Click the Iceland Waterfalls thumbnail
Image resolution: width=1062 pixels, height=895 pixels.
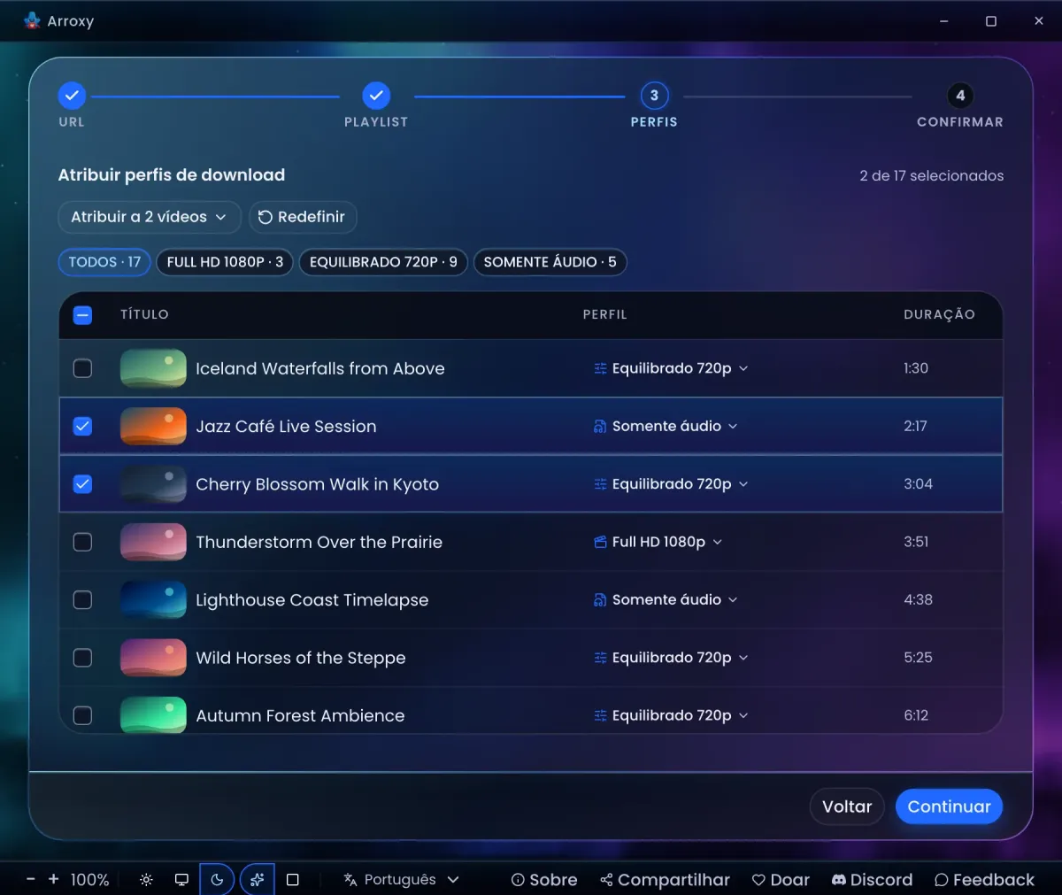153,368
